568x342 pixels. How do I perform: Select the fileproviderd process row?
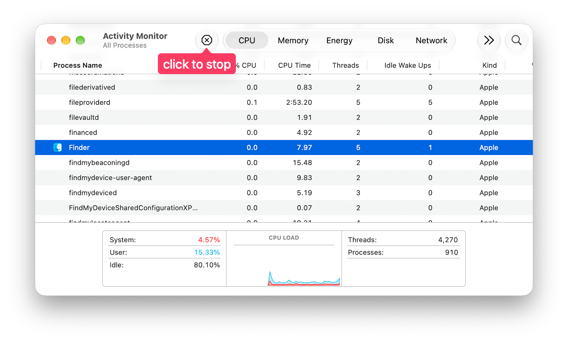284,102
